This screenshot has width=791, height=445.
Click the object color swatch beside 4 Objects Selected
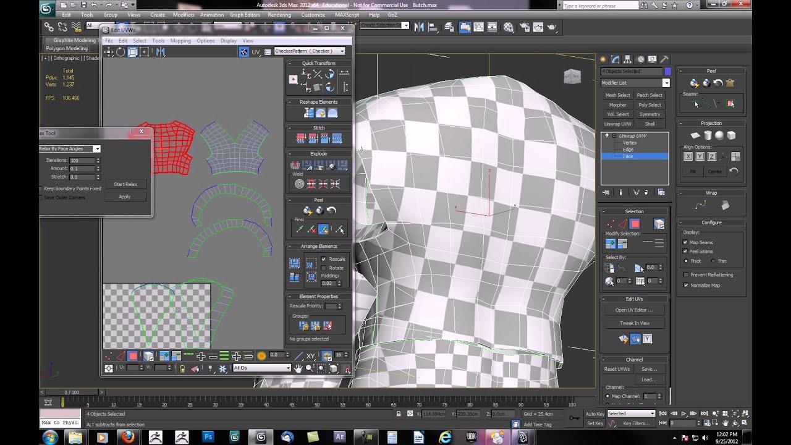point(667,72)
